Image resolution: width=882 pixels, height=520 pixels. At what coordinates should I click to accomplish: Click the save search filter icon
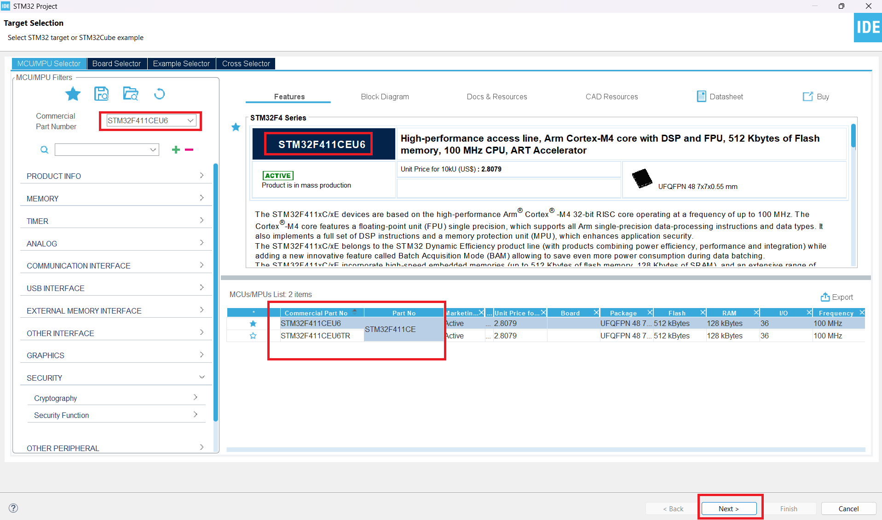[x=101, y=94]
